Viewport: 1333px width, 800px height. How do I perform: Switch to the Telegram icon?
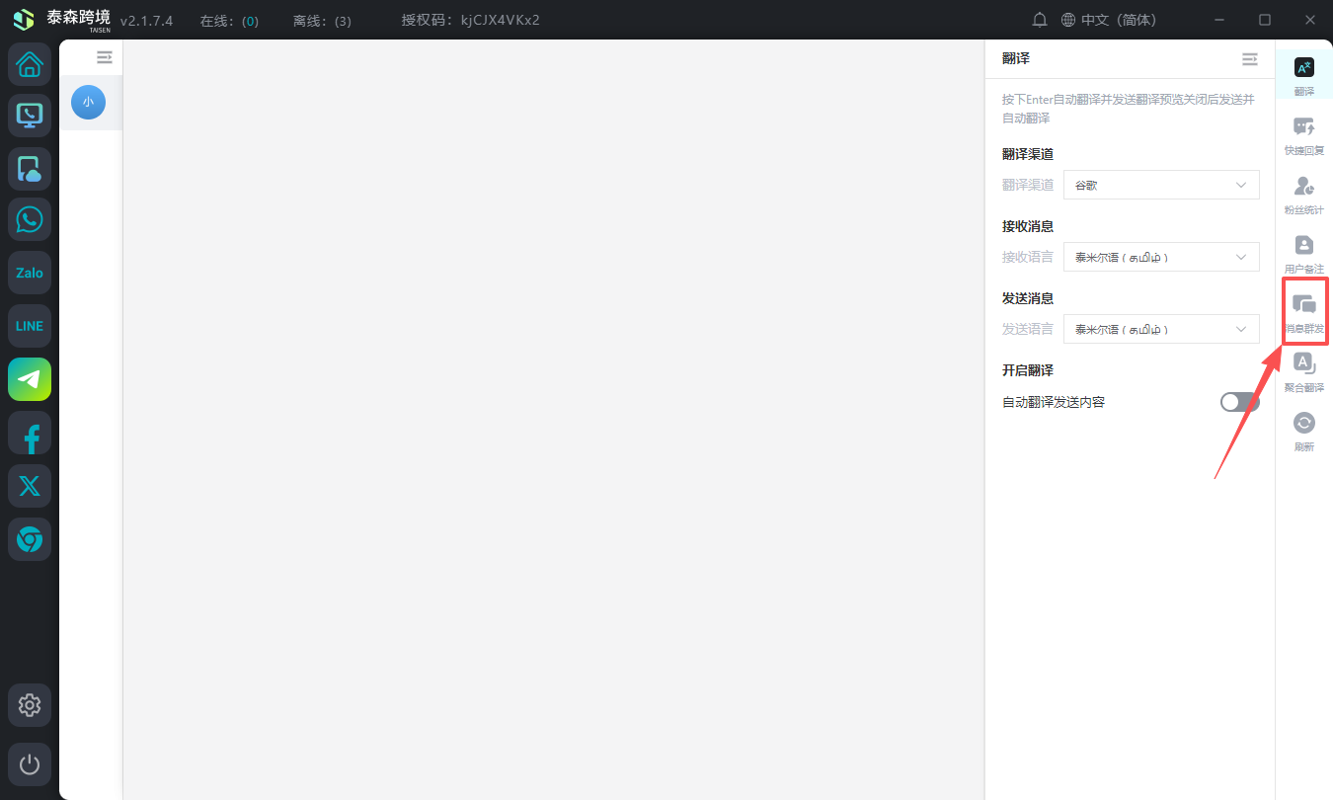click(x=30, y=379)
